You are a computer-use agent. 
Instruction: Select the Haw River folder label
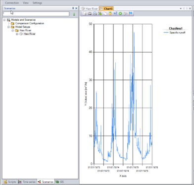25,31
